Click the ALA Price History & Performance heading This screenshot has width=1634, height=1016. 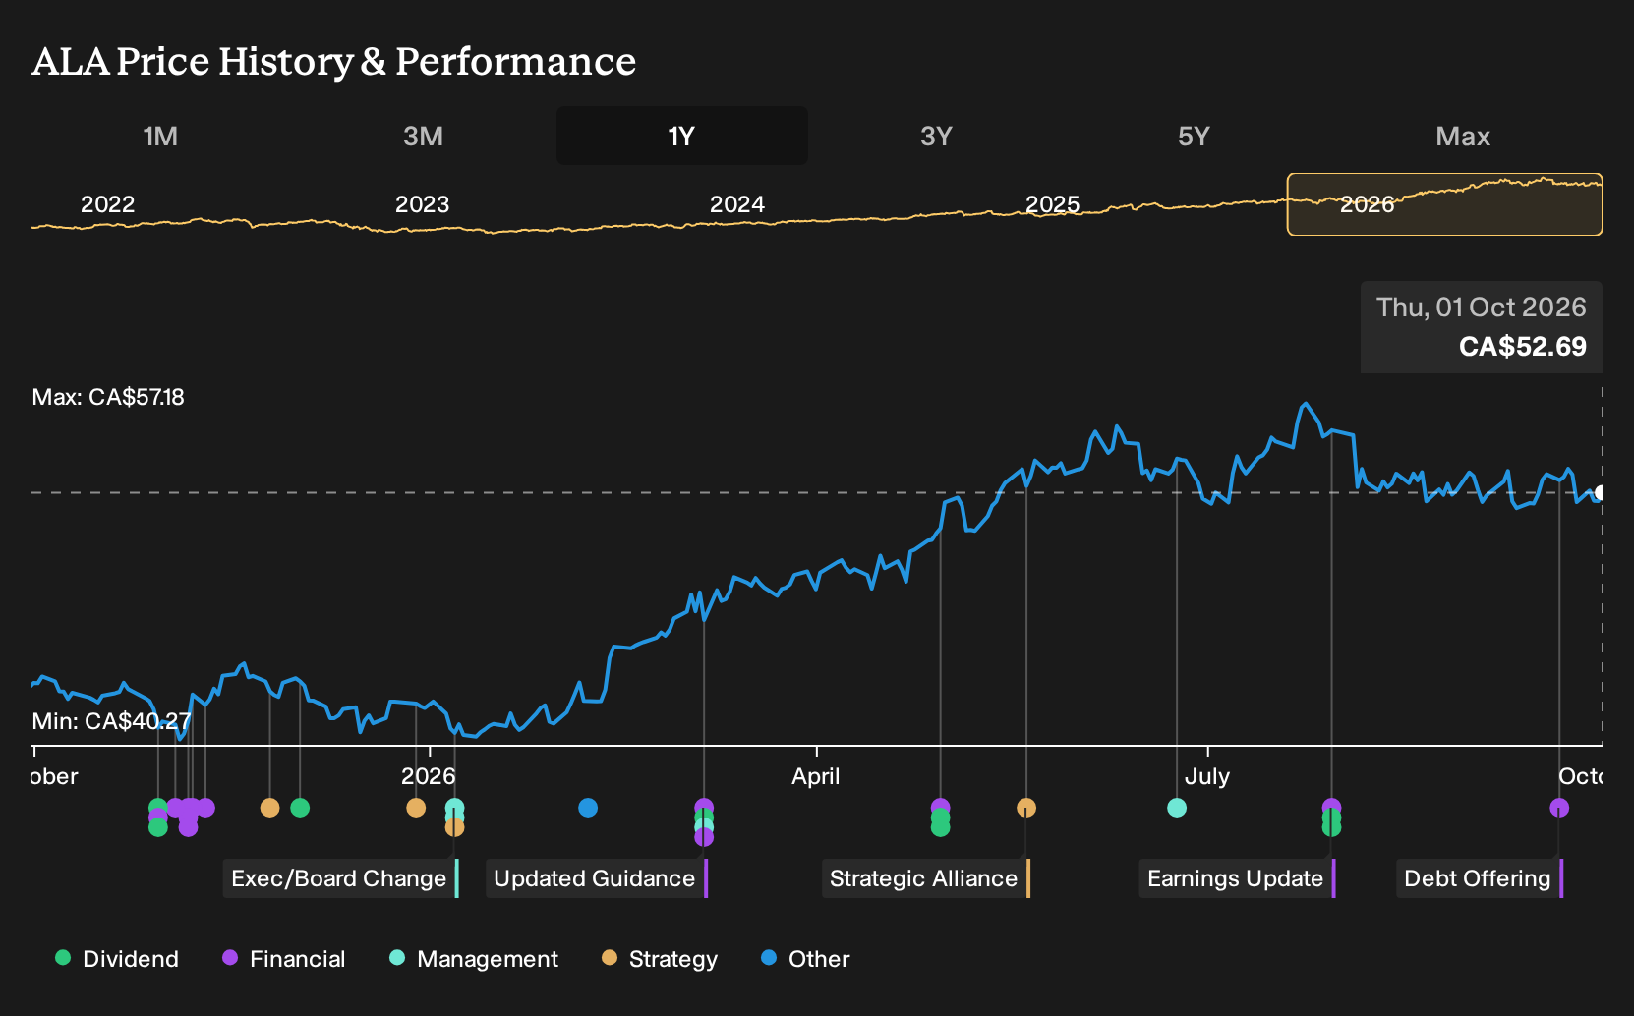coord(334,61)
